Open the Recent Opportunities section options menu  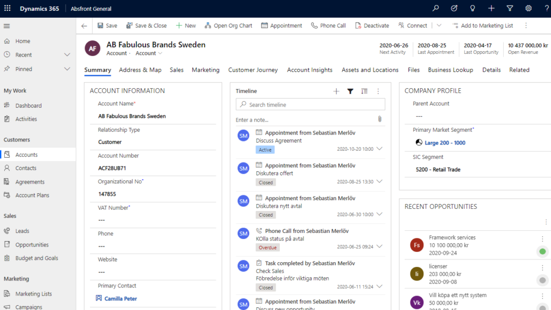tap(546, 222)
